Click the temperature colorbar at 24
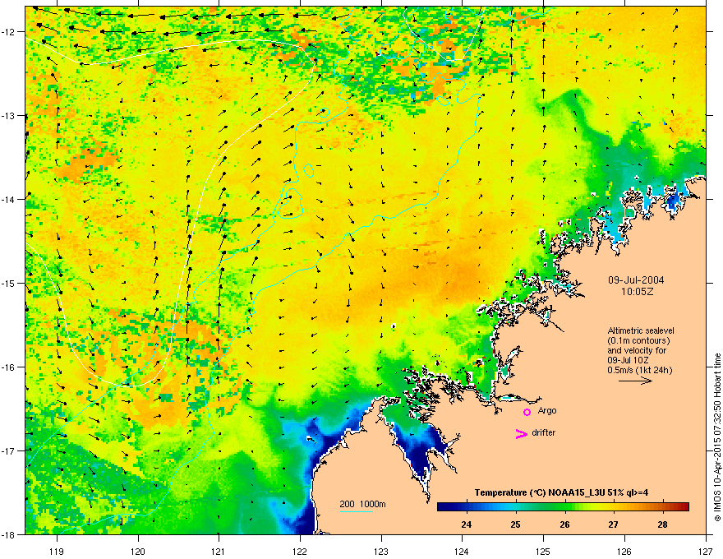This screenshot has width=723, height=559. click(x=466, y=507)
